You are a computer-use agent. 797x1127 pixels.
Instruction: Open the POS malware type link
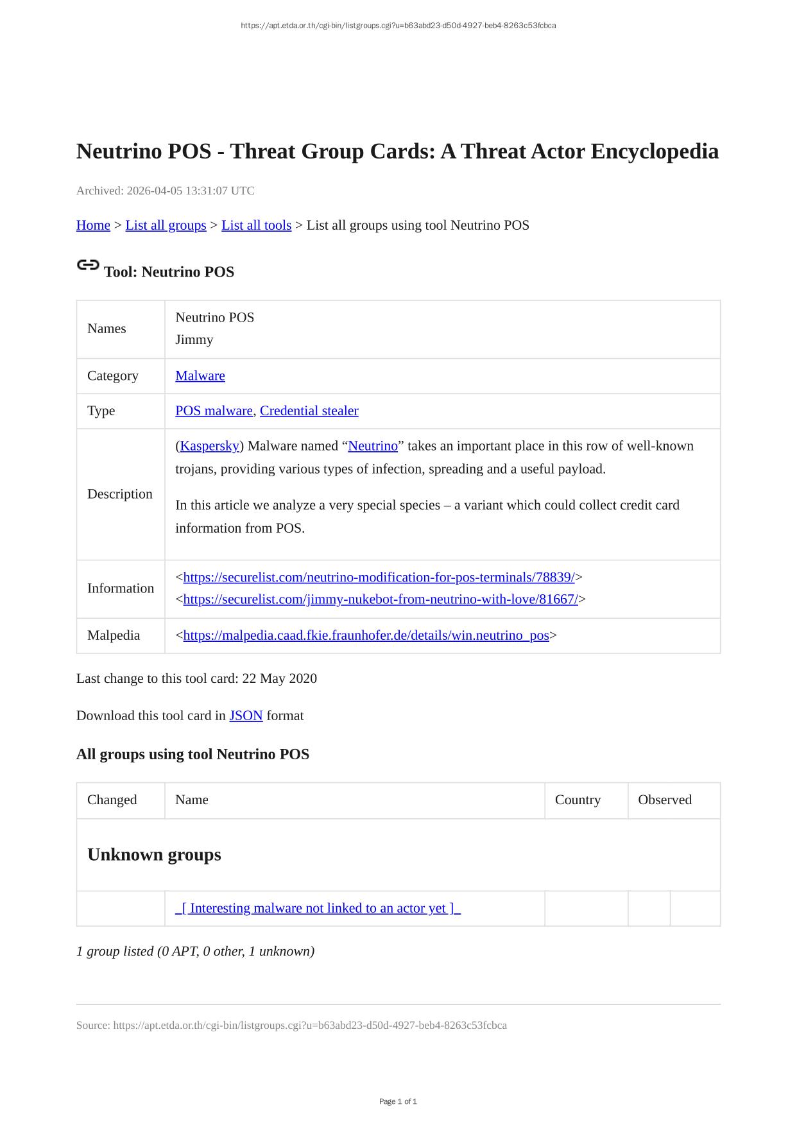[214, 411]
